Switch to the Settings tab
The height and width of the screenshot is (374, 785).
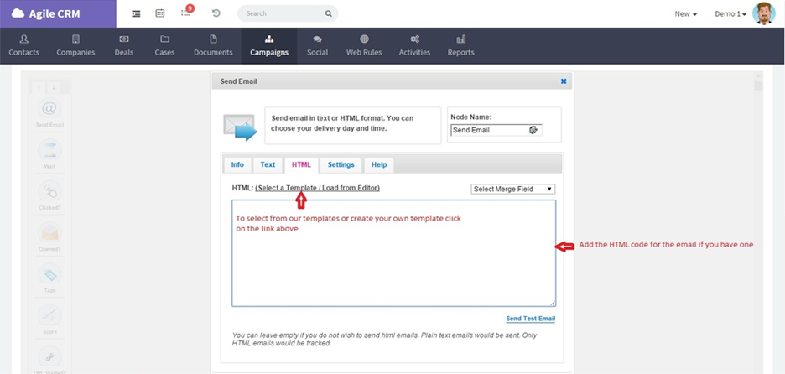341,164
